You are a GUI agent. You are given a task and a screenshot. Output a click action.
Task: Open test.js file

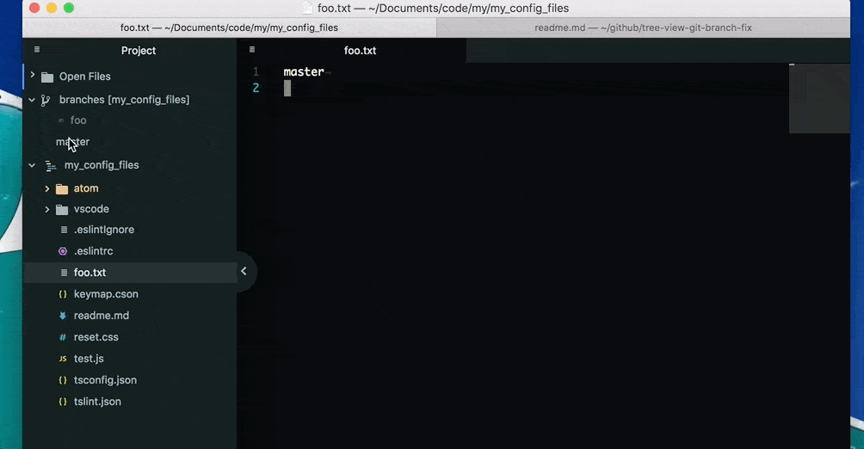click(89, 359)
